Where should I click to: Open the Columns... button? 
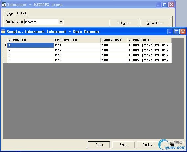(124, 23)
